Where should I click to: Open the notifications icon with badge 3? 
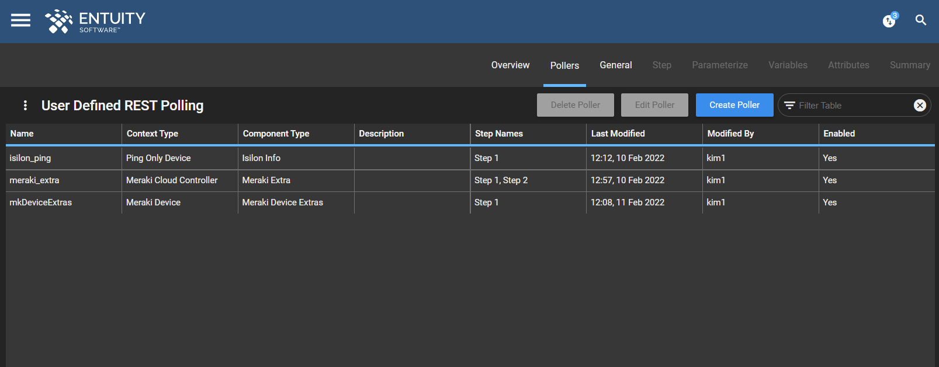point(890,20)
